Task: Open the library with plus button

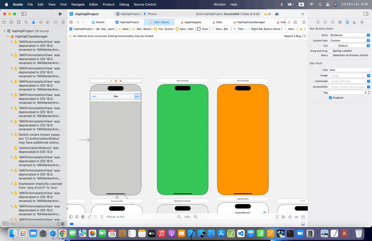Action: tap(303, 14)
